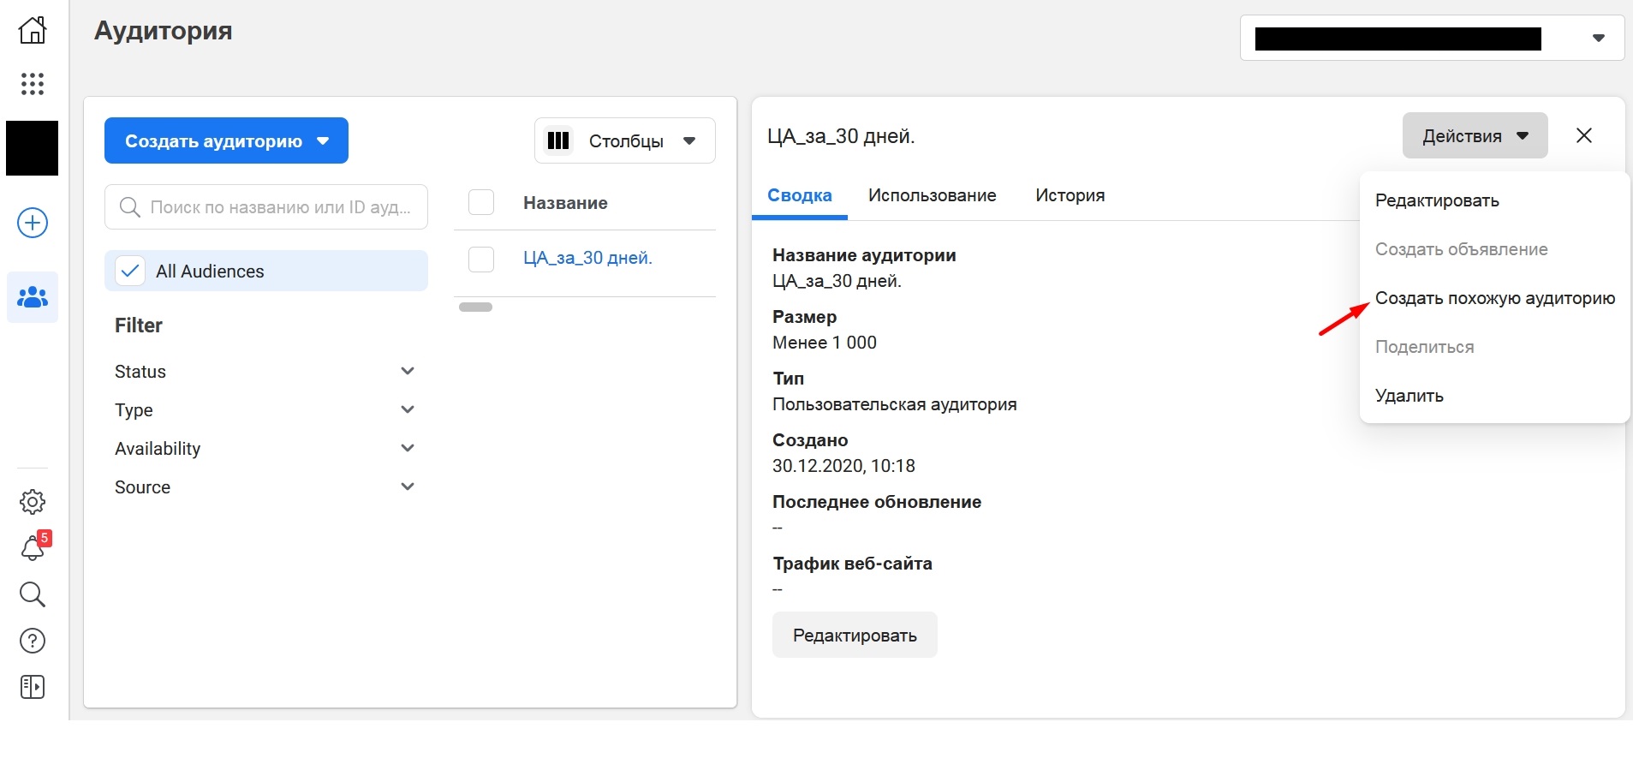The image size is (1633, 758).
Task: Open the Home icon in sidebar
Action: pyautogui.click(x=33, y=30)
